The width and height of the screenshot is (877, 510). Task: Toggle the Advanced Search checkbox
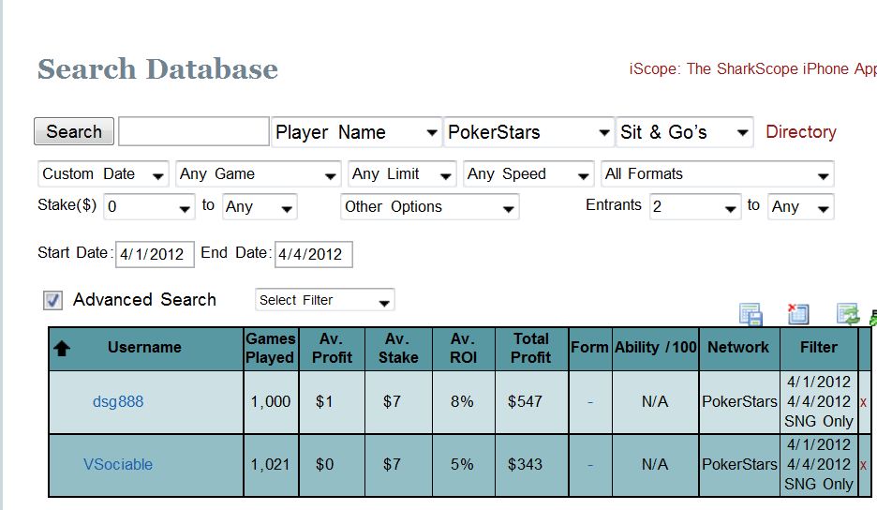(53, 300)
